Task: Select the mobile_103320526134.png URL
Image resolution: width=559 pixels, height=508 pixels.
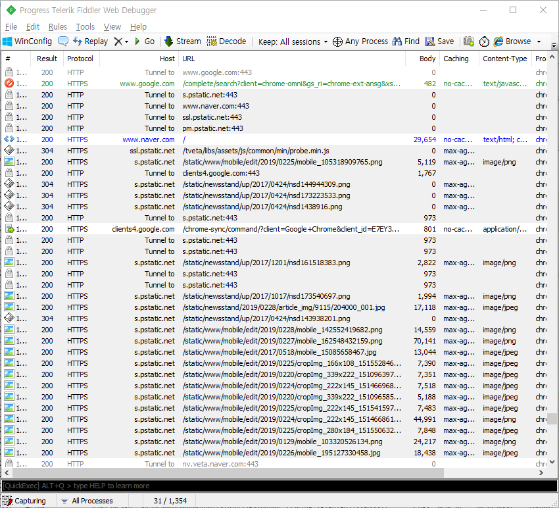Action: (282, 442)
